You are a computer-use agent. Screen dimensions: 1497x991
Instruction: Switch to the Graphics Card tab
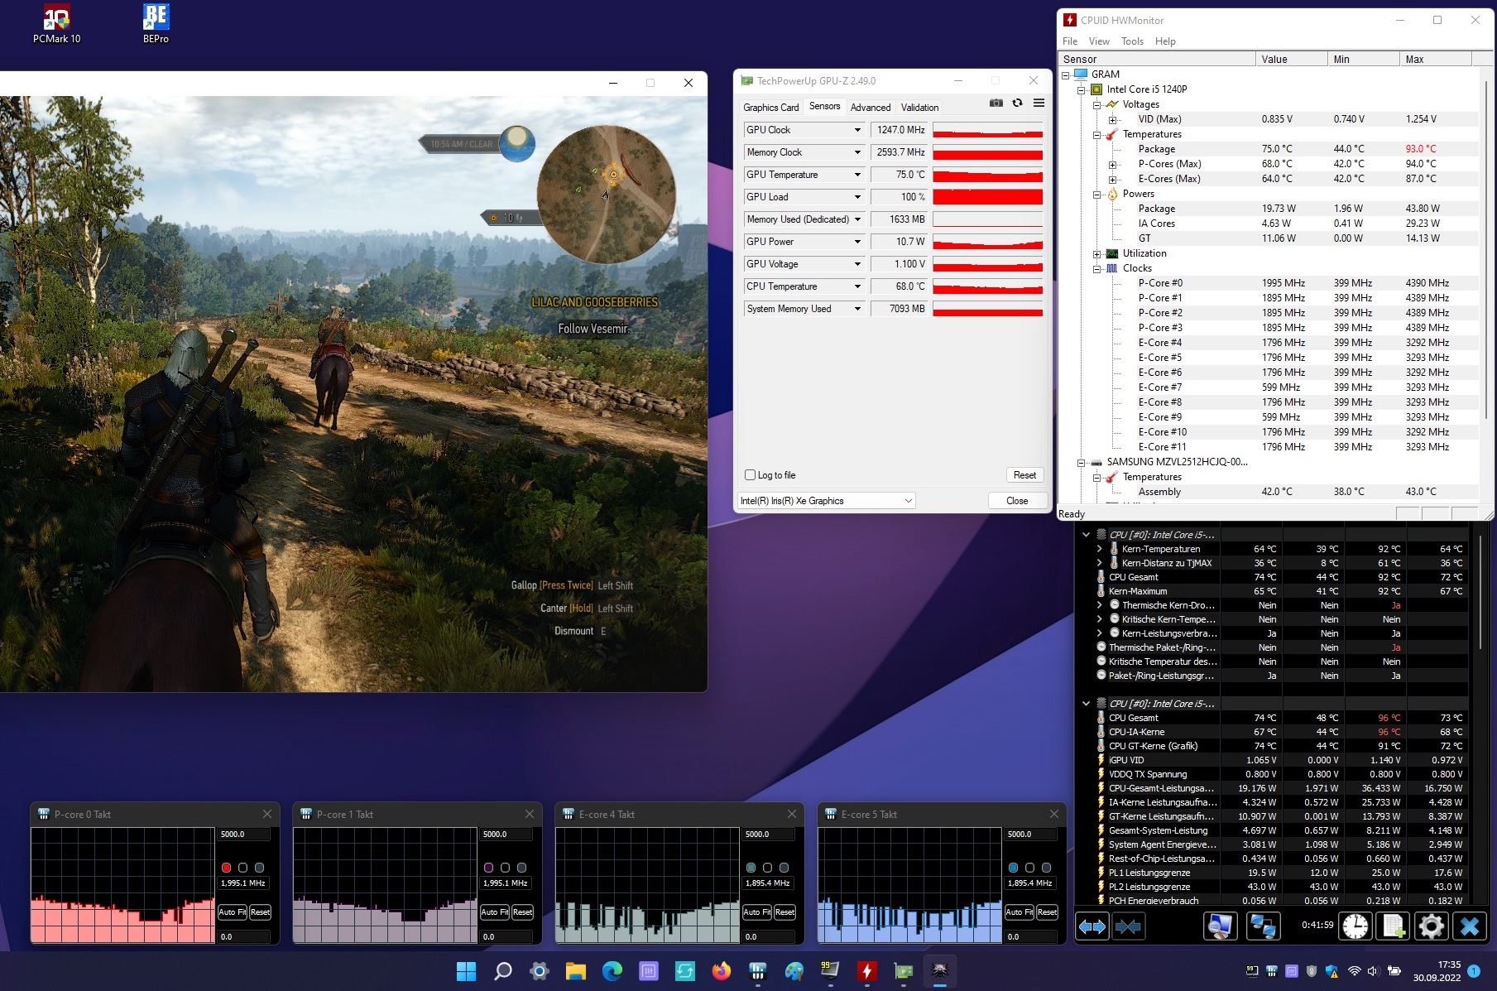[x=770, y=108]
